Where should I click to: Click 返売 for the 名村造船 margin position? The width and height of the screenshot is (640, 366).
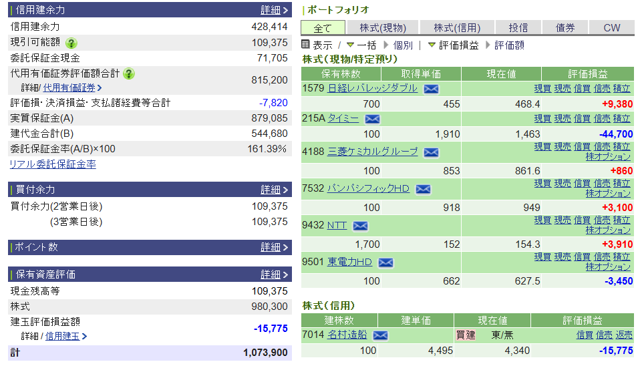pyautogui.click(x=623, y=335)
